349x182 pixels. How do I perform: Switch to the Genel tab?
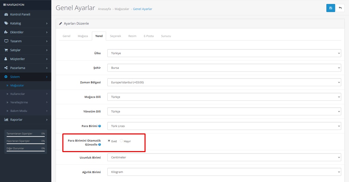[x=66, y=36]
